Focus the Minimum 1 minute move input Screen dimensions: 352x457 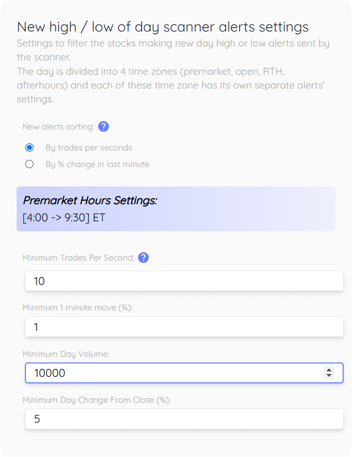point(184,327)
